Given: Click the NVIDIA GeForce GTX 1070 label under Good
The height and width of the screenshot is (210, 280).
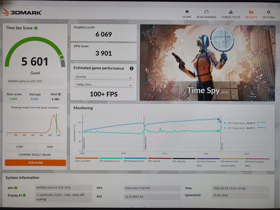Looking at the screenshot, I should coord(25,81).
